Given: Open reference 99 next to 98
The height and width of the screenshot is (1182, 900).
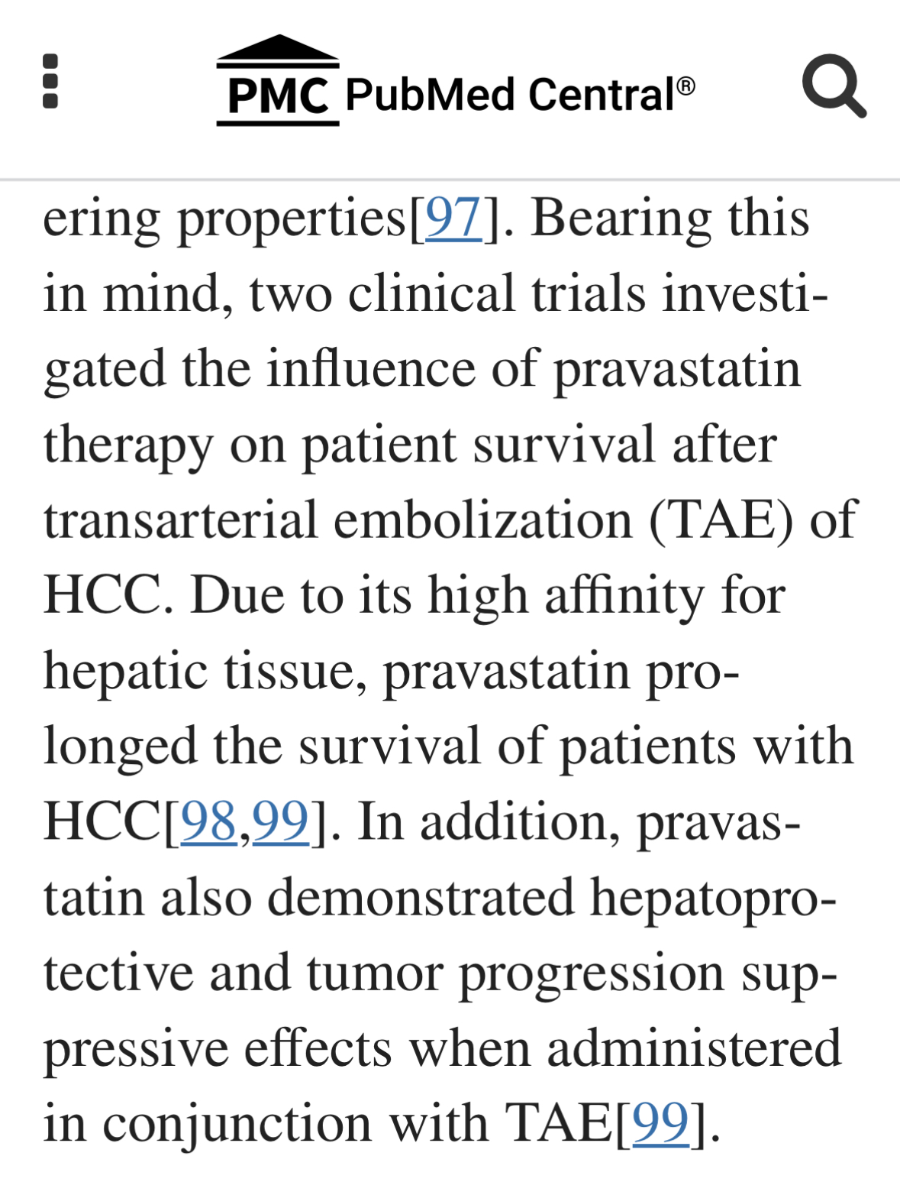Looking at the screenshot, I should (x=280, y=822).
